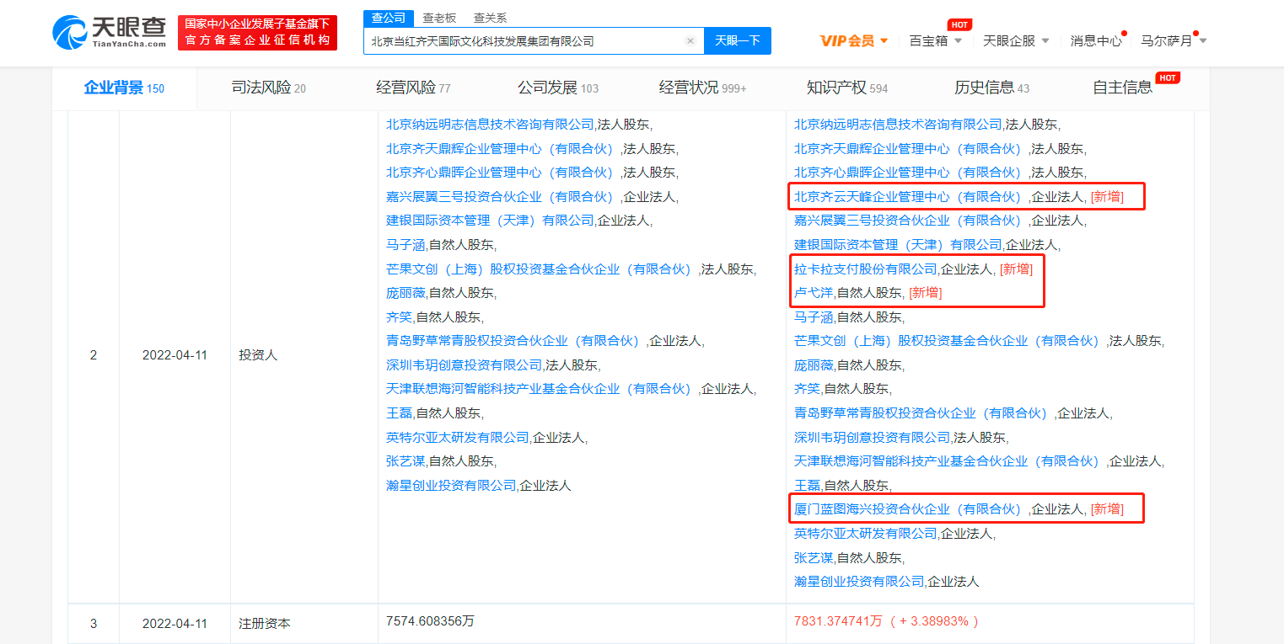The image size is (1284, 644).
Task: Click the 国家中小企业发展子基金 red banner
Action: pyautogui.click(x=257, y=33)
